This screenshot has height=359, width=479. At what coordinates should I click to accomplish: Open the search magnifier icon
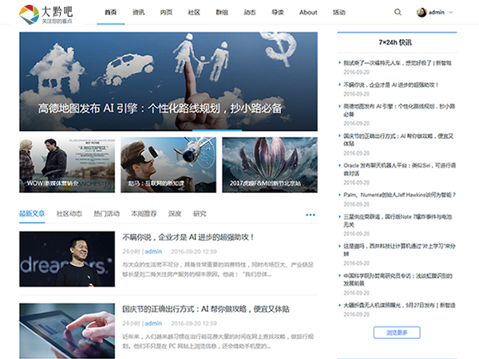tap(398, 12)
